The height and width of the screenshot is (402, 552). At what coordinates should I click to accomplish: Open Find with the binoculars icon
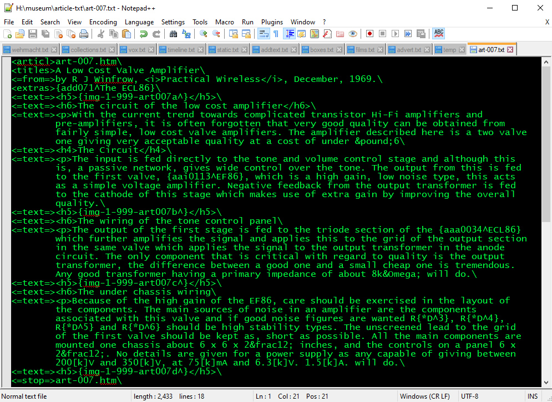[173, 34]
